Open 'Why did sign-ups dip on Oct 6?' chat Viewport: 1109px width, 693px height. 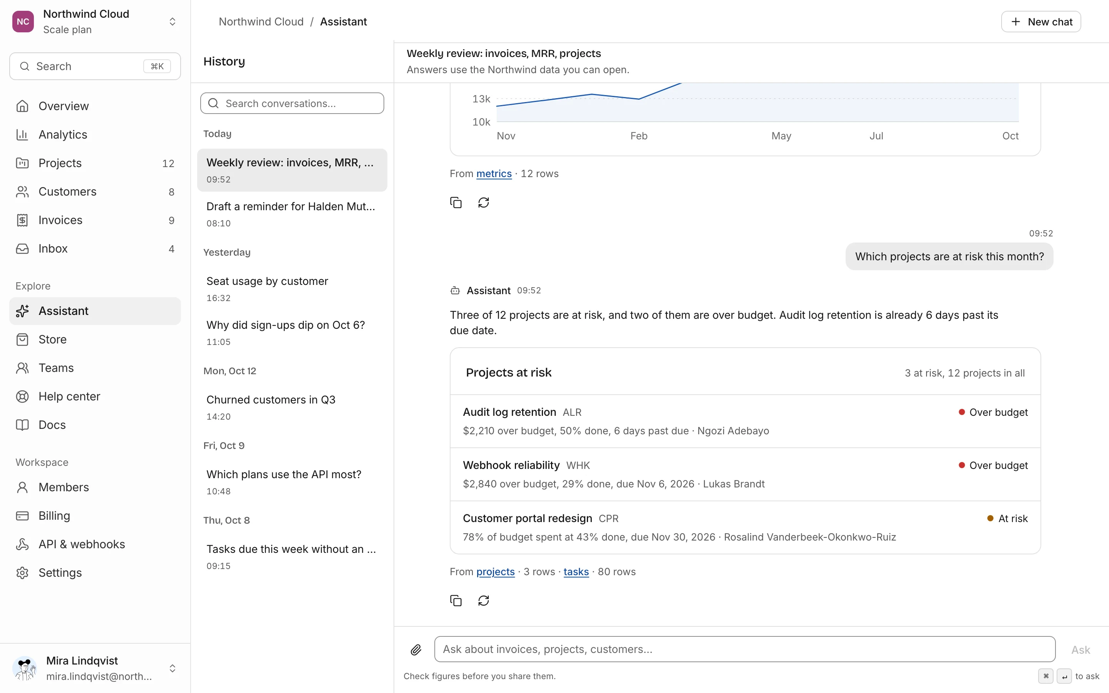pos(292,333)
